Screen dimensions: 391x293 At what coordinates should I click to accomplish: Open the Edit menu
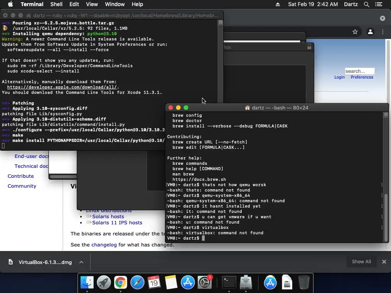tap(74, 4)
